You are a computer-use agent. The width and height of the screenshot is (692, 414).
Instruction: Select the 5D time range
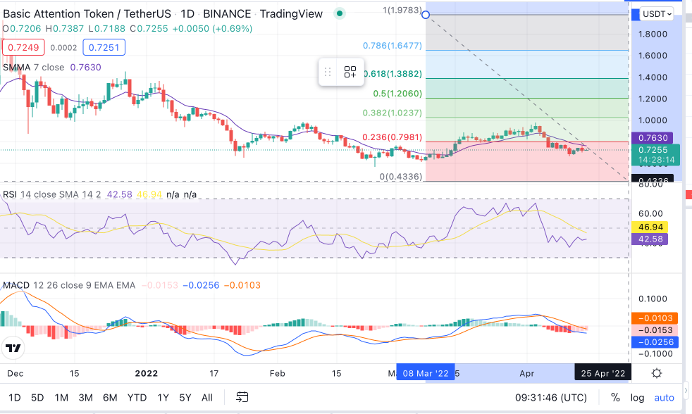click(37, 397)
